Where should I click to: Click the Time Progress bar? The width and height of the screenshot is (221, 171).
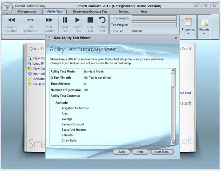pyautogui.click(x=154, y=18)
